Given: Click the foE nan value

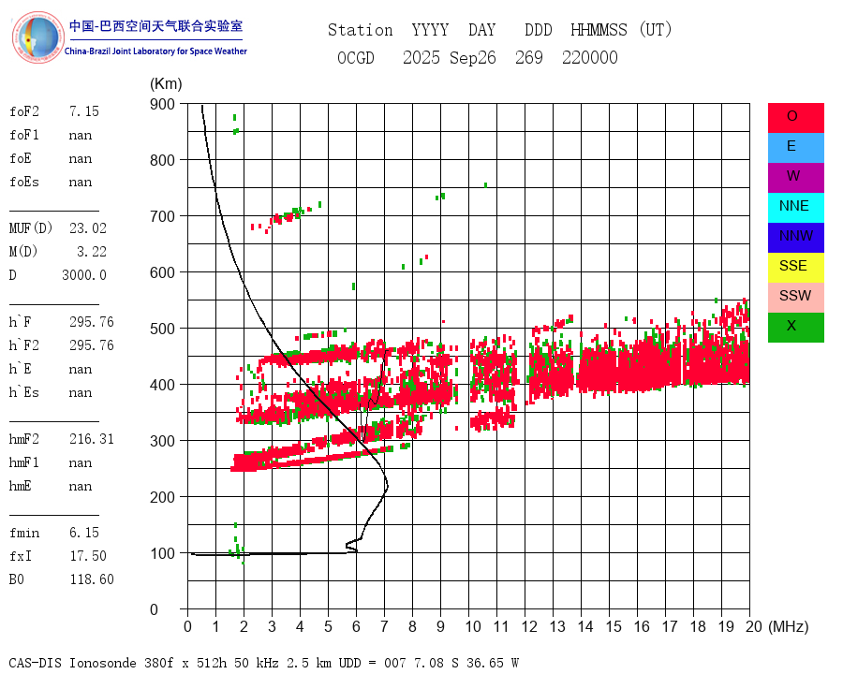Looking at the screenshot, I should pyautogui.click(x=81, y=159).
